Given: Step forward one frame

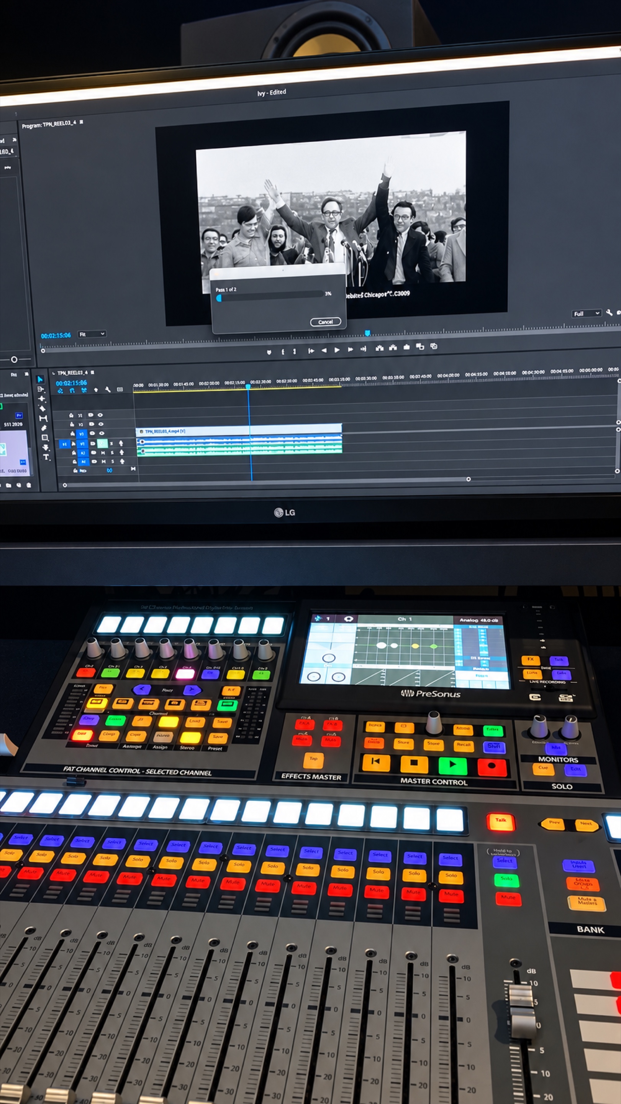Looking at the screenshot, I should [x=350, y=349].
